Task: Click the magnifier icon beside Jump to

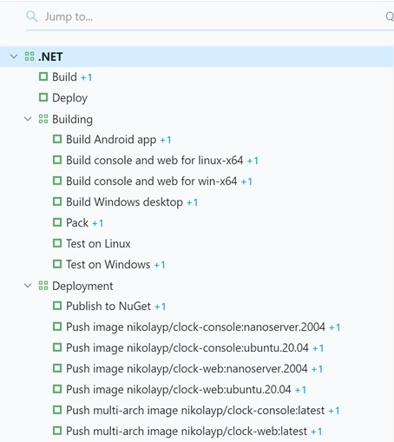Action: [x=32, y=16]
